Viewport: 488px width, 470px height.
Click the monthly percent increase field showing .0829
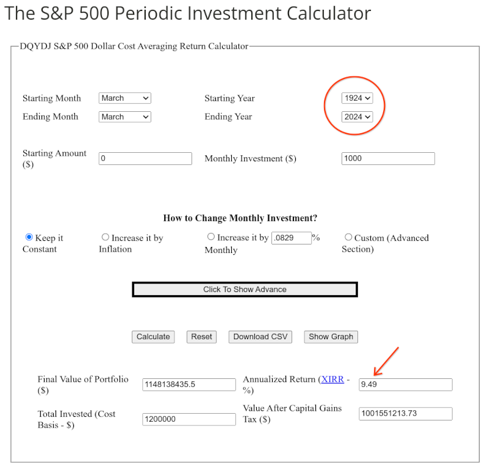tap(291, 238)
